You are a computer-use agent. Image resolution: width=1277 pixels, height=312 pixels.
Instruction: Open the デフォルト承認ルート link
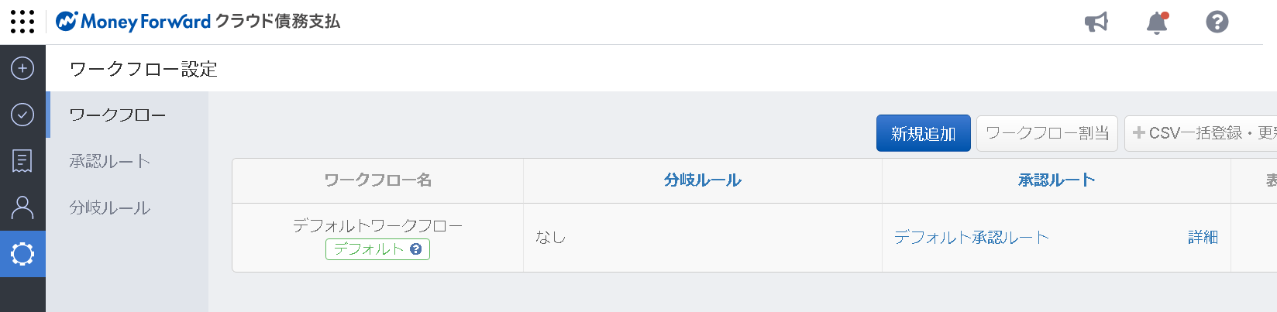tap(972, 238)
